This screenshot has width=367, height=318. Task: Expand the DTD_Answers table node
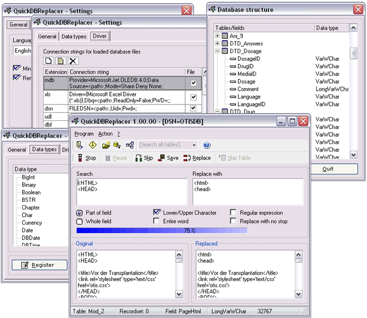pyautogui.click(x=217, y=43)
